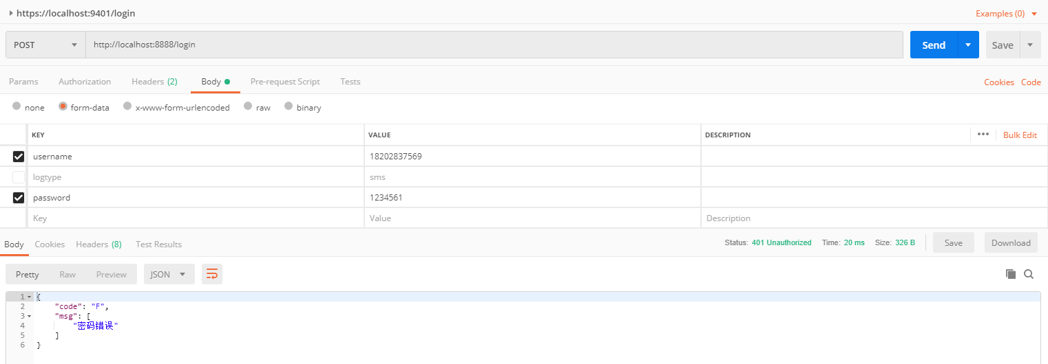Viewport: 1048px width, 364px height.
Task: Switch to Preview response view
Action: click(112, 274)
